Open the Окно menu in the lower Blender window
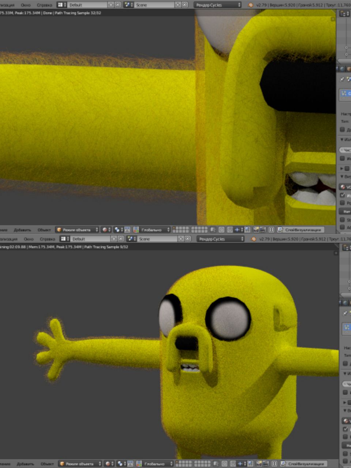351x468 pixels. [29, 239]
